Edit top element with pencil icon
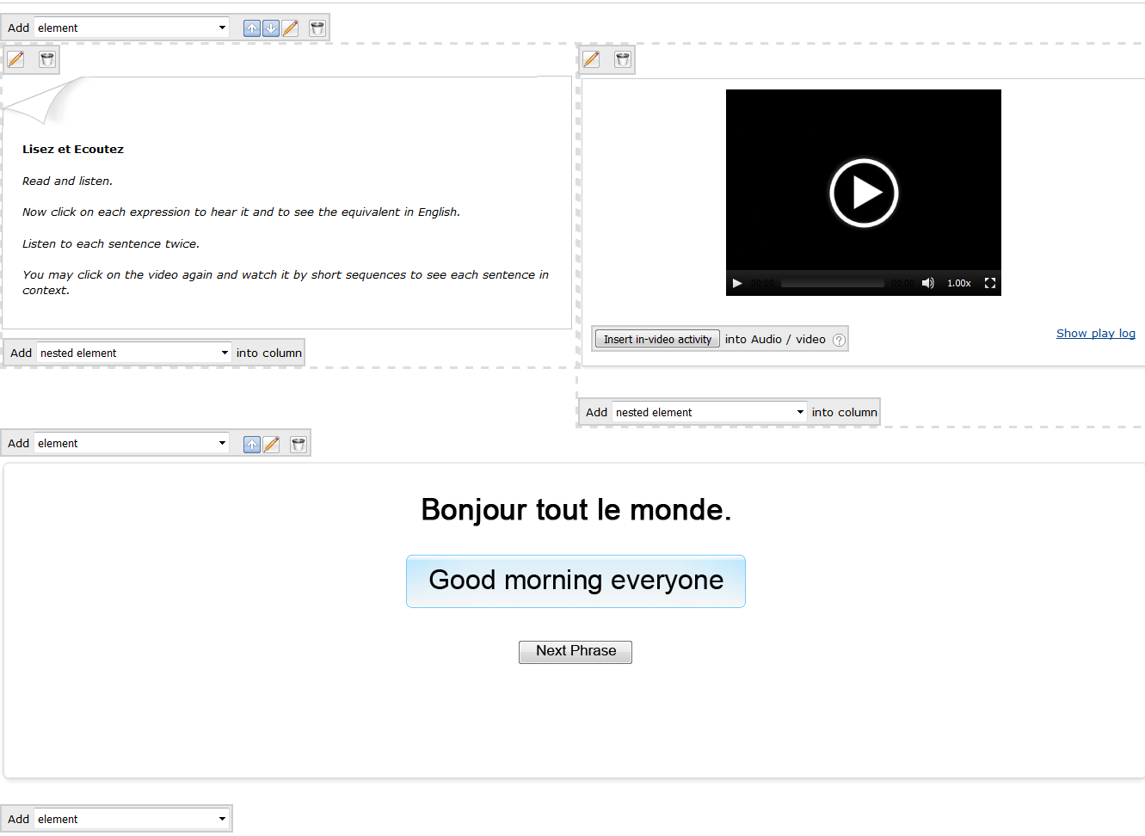The image size is (1145, 836). (291, 28)
